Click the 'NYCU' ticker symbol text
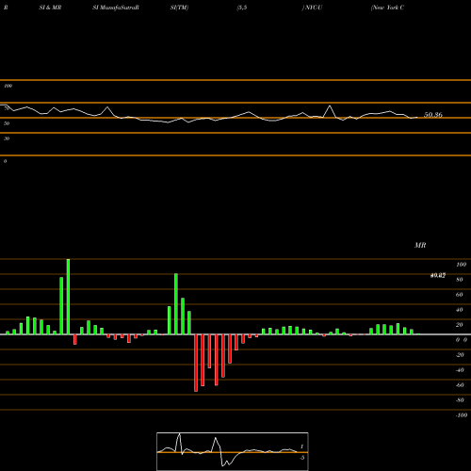This screenshot has width=471, height=471. tap(314, 8)
